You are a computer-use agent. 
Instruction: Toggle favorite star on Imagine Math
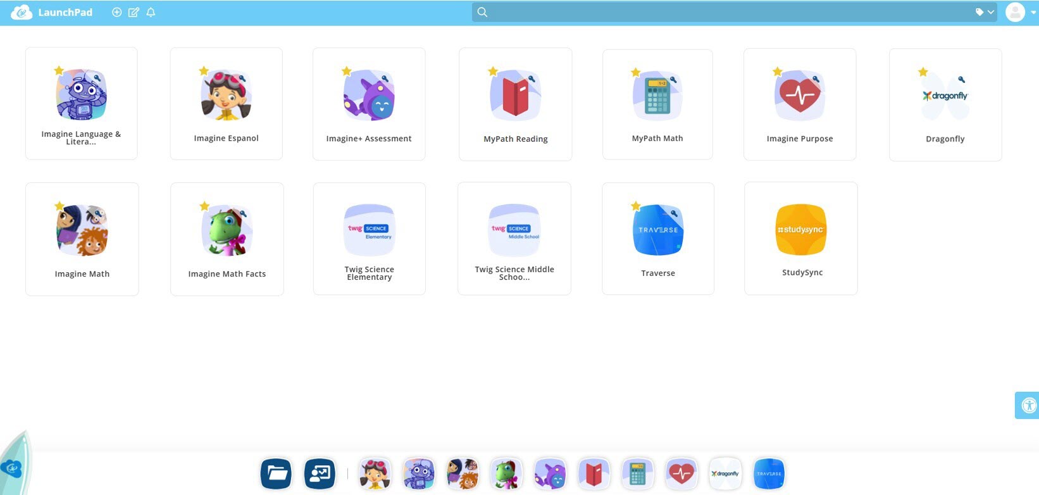click(59, 206)
